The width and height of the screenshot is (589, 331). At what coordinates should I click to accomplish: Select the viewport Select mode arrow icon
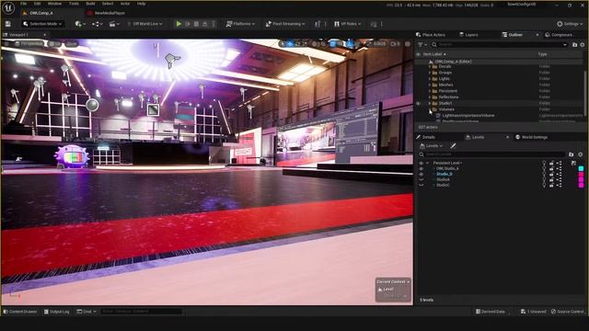click(x=283, y=44)
